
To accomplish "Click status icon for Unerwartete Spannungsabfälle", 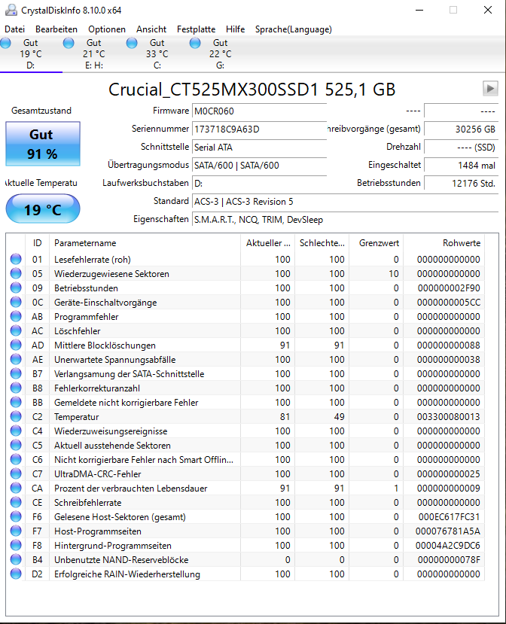I will [16, 359].
